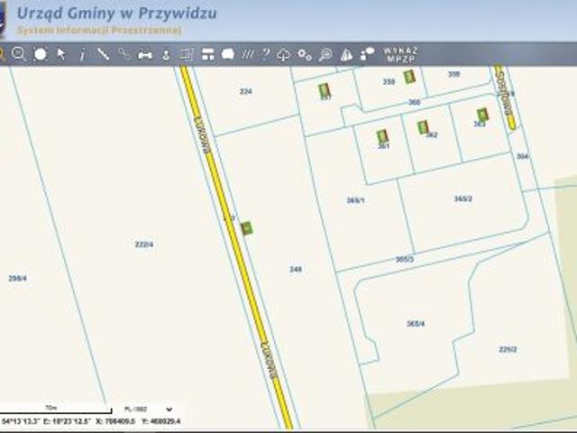
Task: Click parcel label 365/1
Action: pos(355,200)
